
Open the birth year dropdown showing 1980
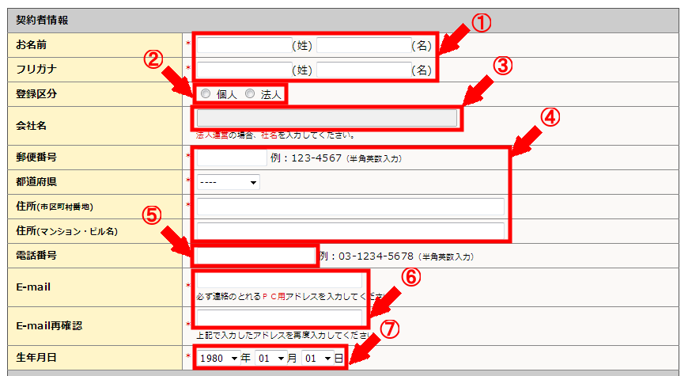(x=218, y=358)
